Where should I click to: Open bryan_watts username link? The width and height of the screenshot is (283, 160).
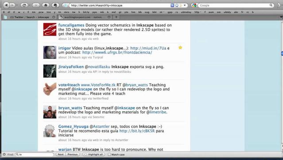tap(70, 108)
